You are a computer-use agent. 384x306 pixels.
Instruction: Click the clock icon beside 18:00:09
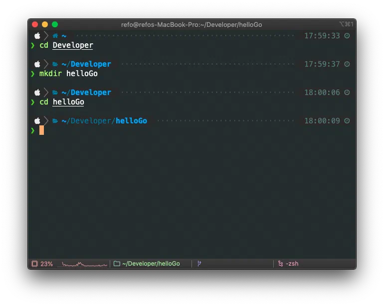(x=347, y=121)
